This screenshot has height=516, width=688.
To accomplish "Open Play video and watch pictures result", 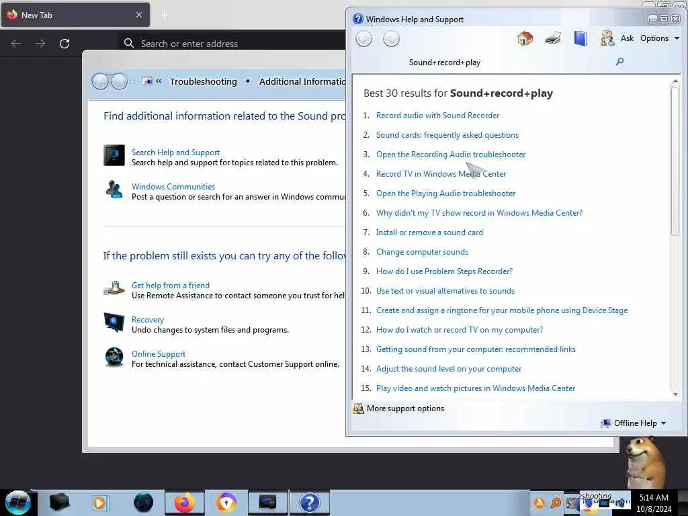I will click(x=475, y=388).
